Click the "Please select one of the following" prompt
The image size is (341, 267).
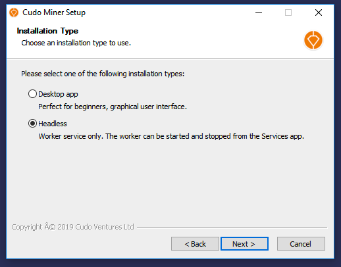pos(103,74)
